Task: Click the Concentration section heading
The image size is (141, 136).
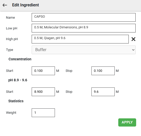Action: (x=20, y=59)
